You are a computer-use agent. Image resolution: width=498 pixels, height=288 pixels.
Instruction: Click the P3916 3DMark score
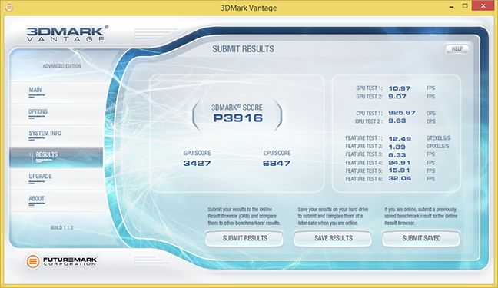(238, 118)
